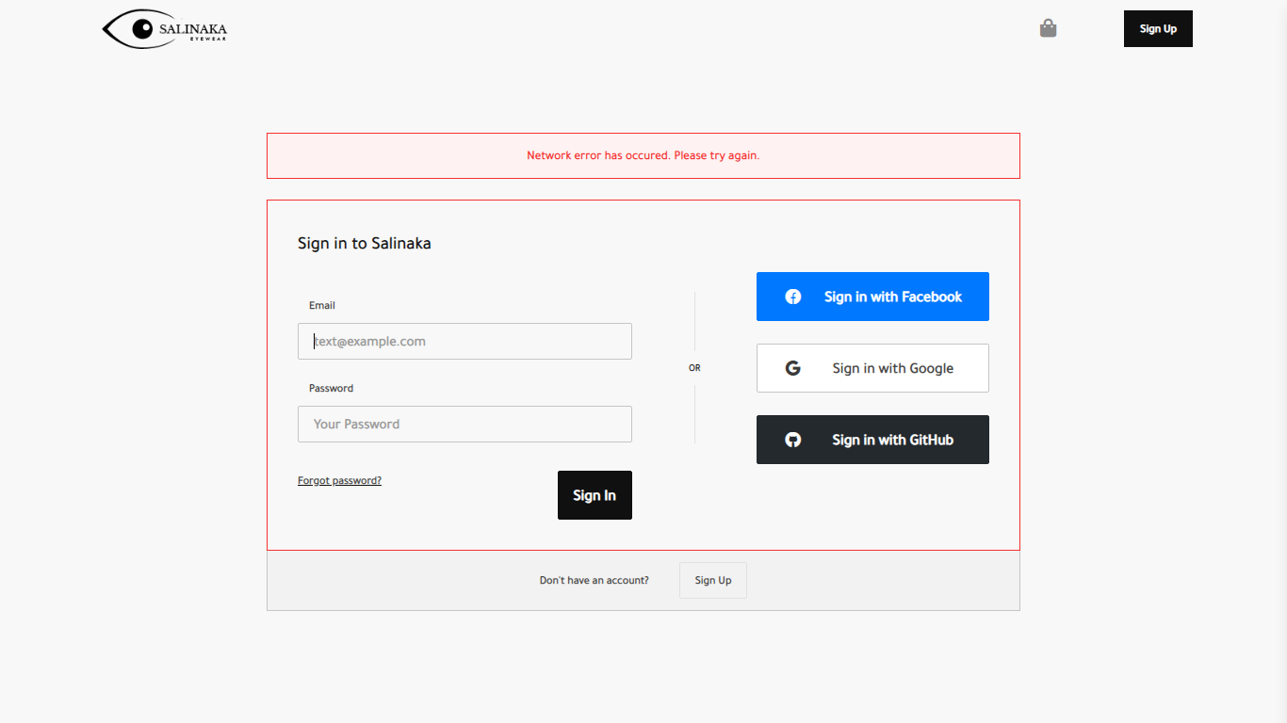This screenshot has width=1287, height=723.
Task: Choose Sign in with Facebook text
Action: [892, 297]
